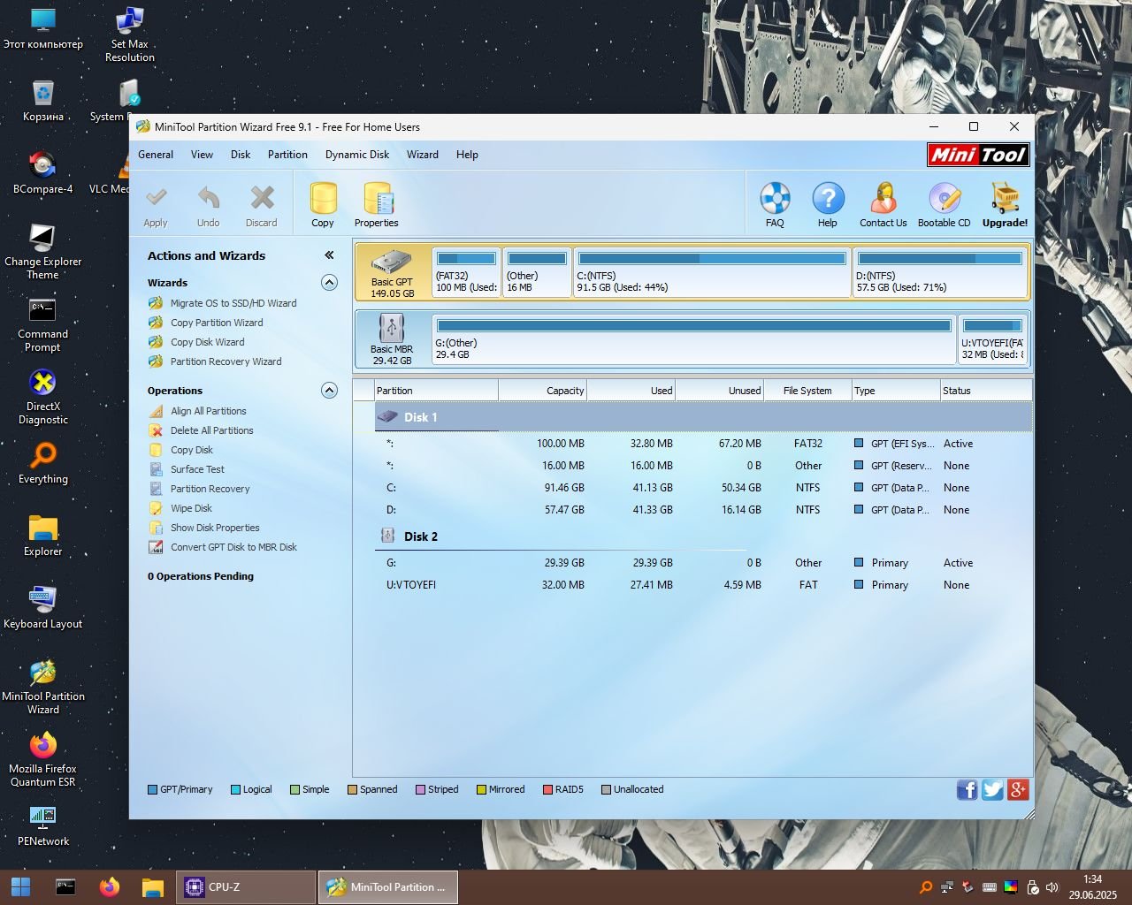
Task: Click the Copy toolbar icon
Action: (x=323, y=204)
